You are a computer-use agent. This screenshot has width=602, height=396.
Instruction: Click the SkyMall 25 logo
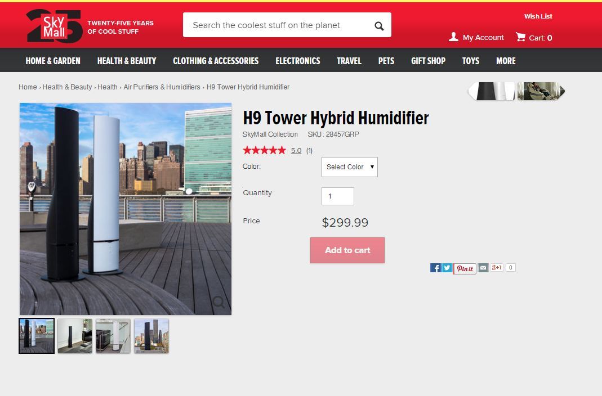(x=54, y=26)
